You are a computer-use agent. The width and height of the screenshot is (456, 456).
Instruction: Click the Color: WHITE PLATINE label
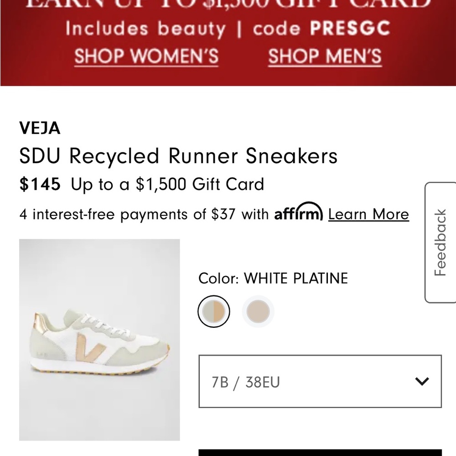273,278
